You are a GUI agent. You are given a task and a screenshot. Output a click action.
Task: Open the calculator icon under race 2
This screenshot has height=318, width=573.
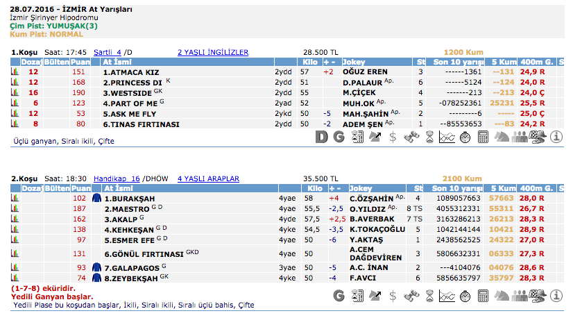coord(484,295)
